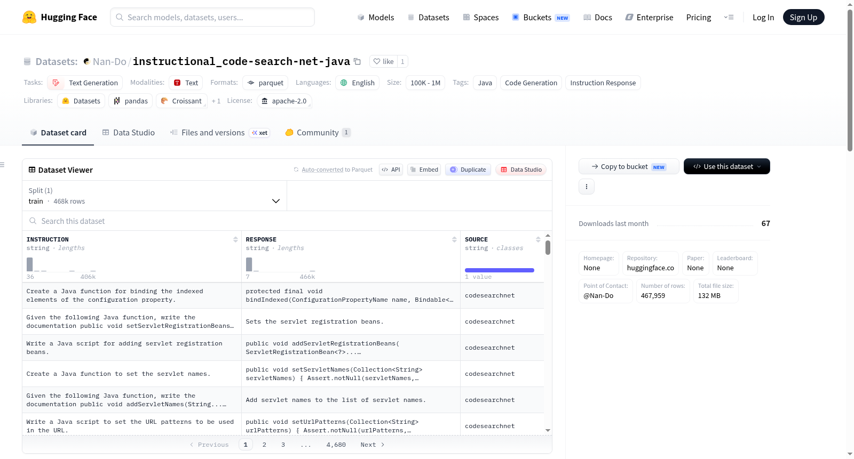Click the Next page button
Image resolution: width=854 pixels, height=459 pixels.
(373, 445)
